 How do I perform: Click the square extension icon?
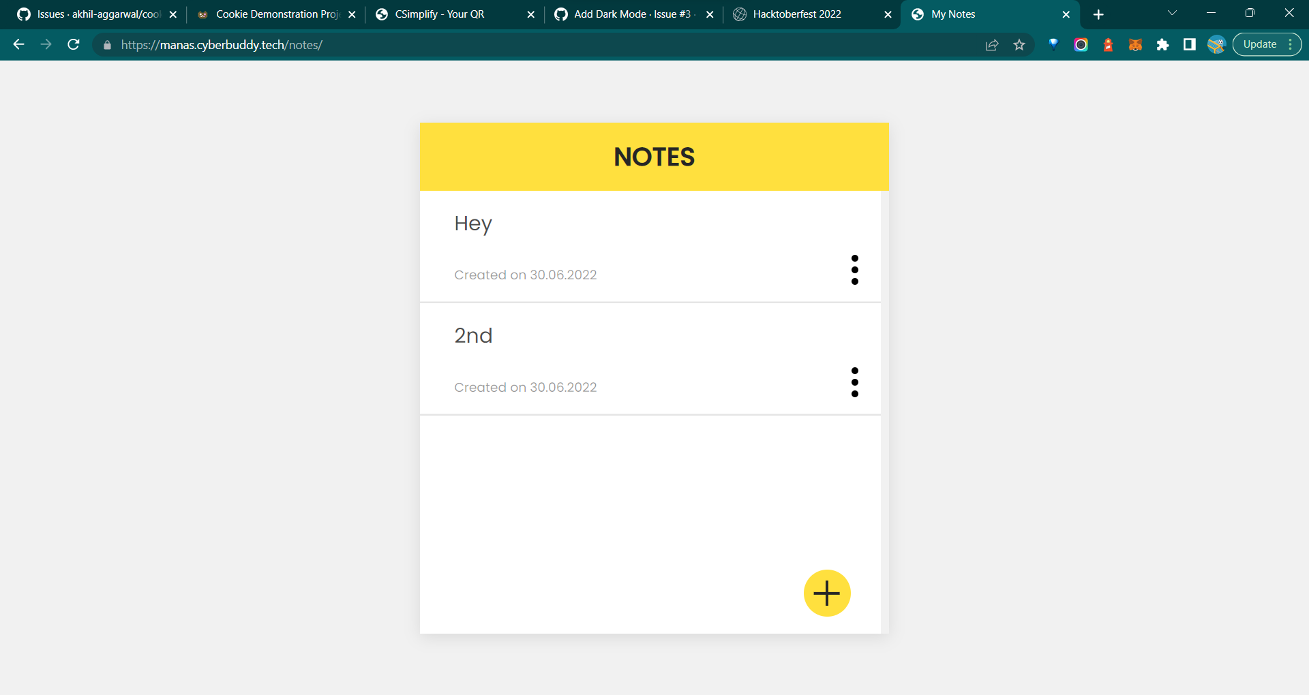pos(1190,44)
